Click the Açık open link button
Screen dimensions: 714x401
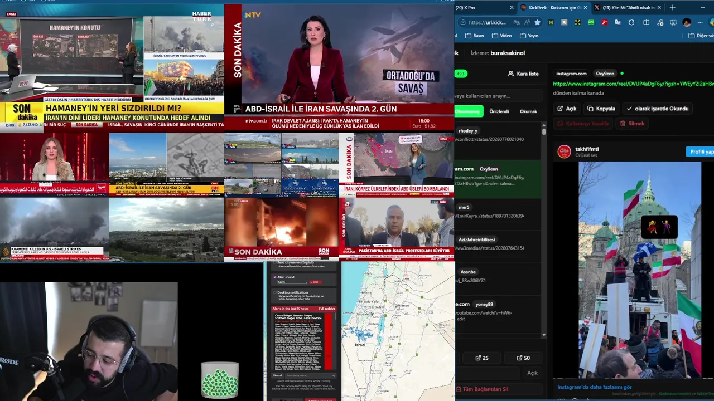(567, 109)
